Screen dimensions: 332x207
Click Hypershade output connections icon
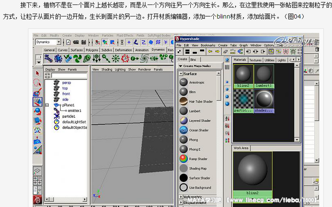click(x=263, y=51)
